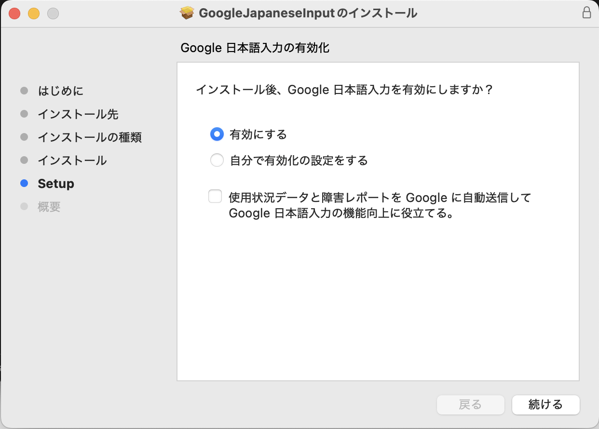The height and width of the screenshot is (429, 599).
Task: Select 自分で有効化の設定をする radio option
Action: 217,161
